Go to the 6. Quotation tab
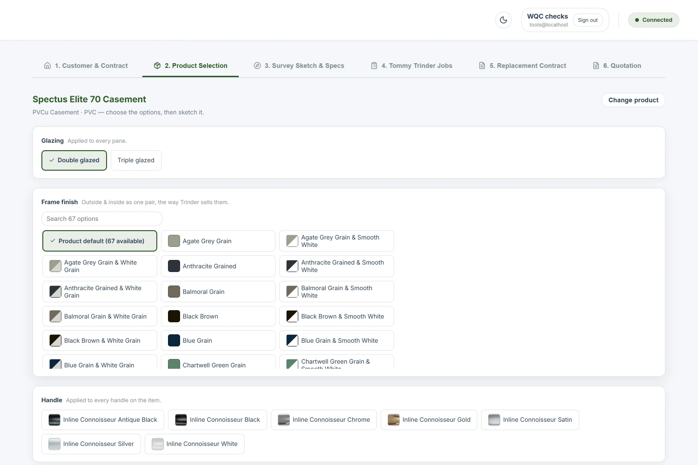 point(617,66)
